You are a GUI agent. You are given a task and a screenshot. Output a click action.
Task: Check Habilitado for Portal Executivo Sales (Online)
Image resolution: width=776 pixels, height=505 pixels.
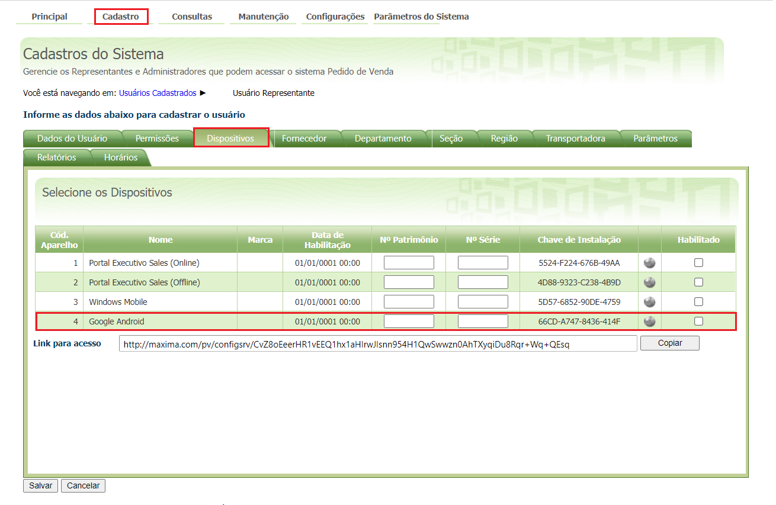[x=698, y=263]
